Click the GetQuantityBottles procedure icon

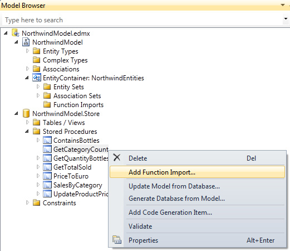[x=47, y=158]
